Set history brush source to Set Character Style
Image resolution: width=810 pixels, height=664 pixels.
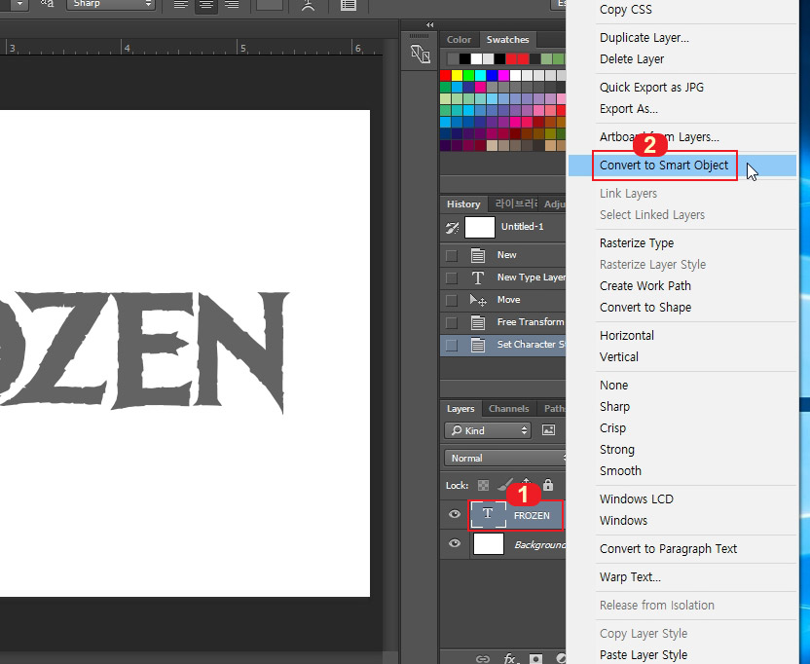[x=452, y=346]
